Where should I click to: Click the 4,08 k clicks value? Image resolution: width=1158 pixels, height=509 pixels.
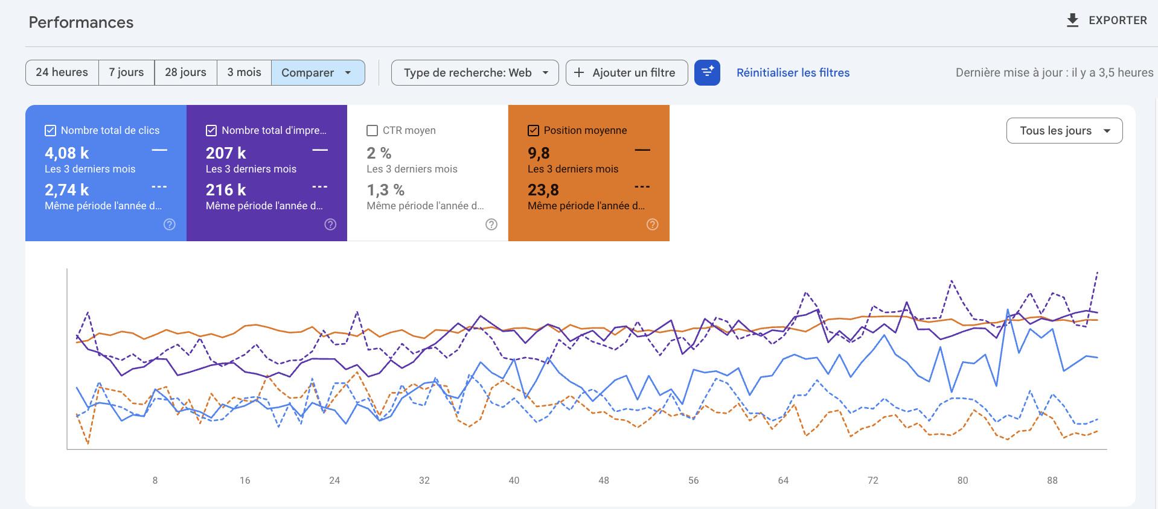[x=67, y=153]
